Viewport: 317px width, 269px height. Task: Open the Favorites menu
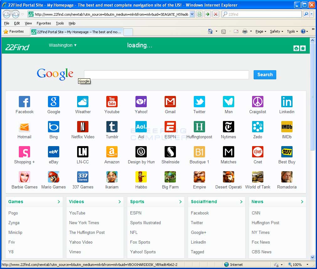(x=44, y=23)
